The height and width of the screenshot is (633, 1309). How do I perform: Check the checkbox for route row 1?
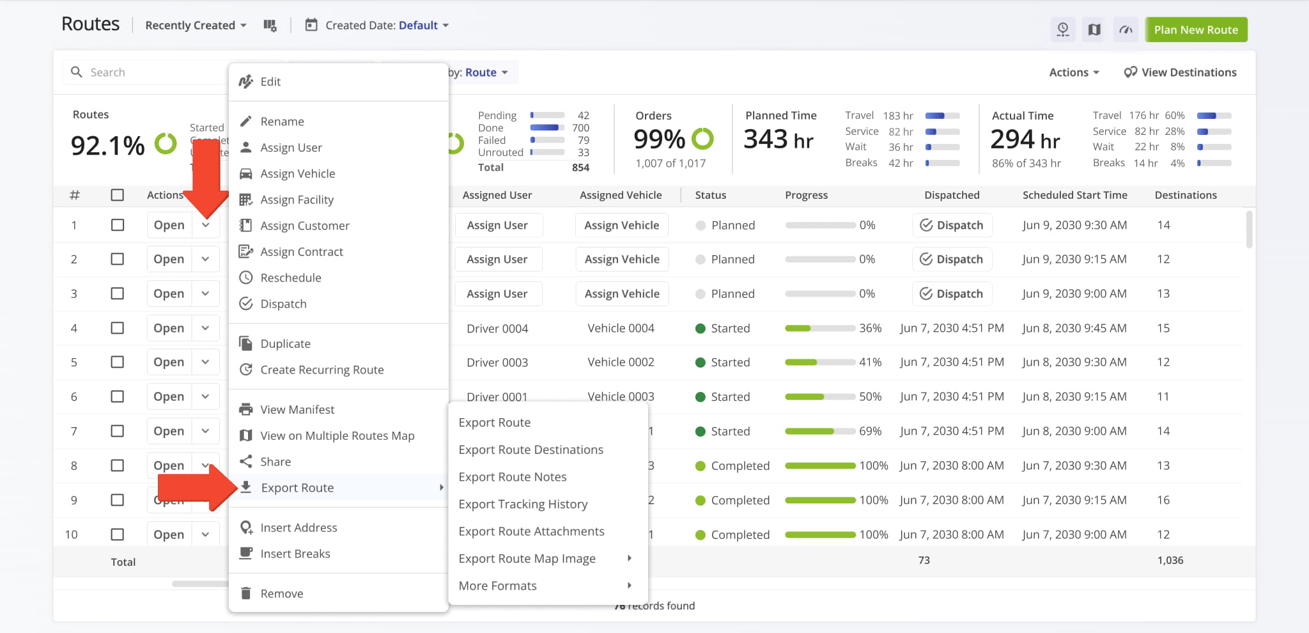[118, 225]
